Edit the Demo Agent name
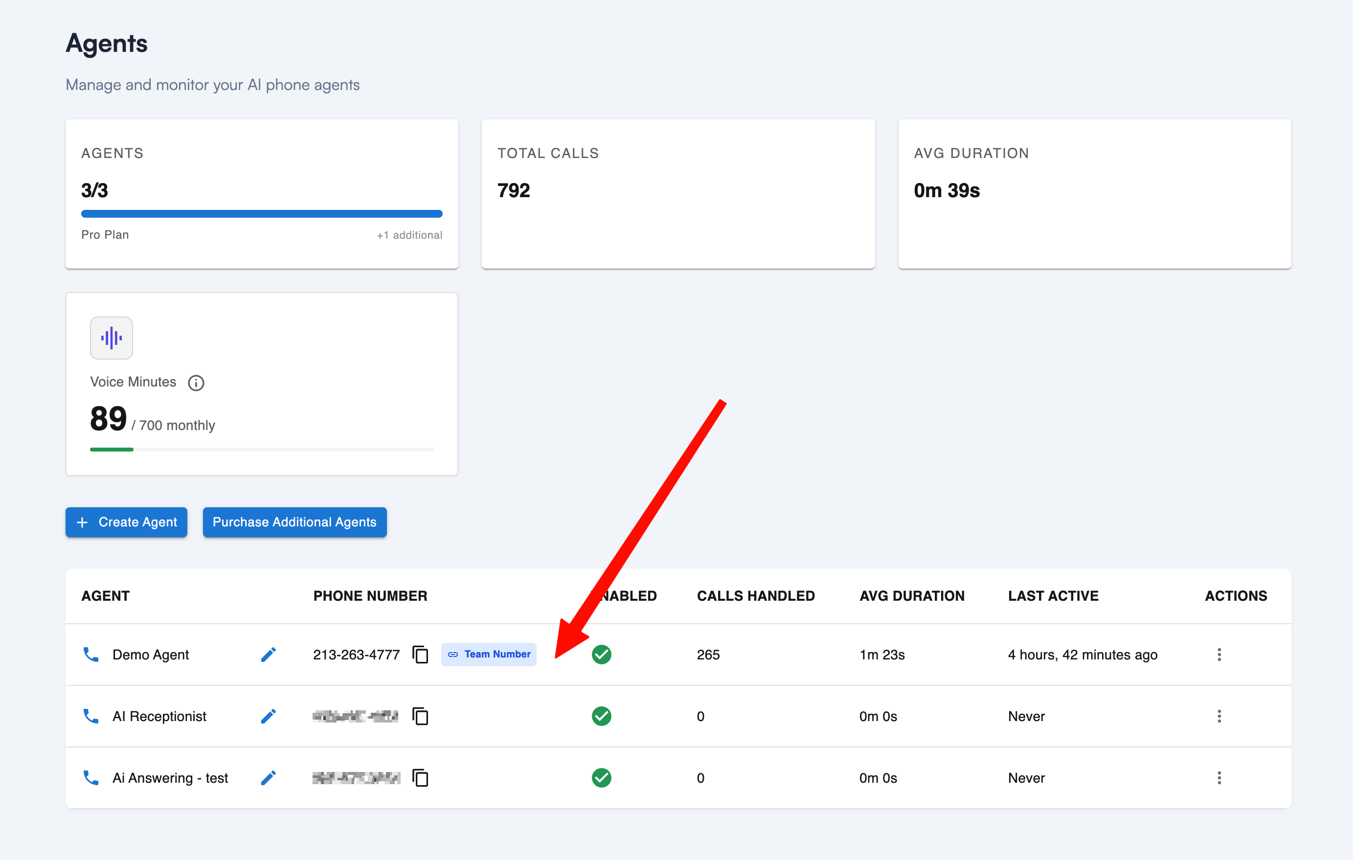The image size is (1353, 860). click(269, 654)
